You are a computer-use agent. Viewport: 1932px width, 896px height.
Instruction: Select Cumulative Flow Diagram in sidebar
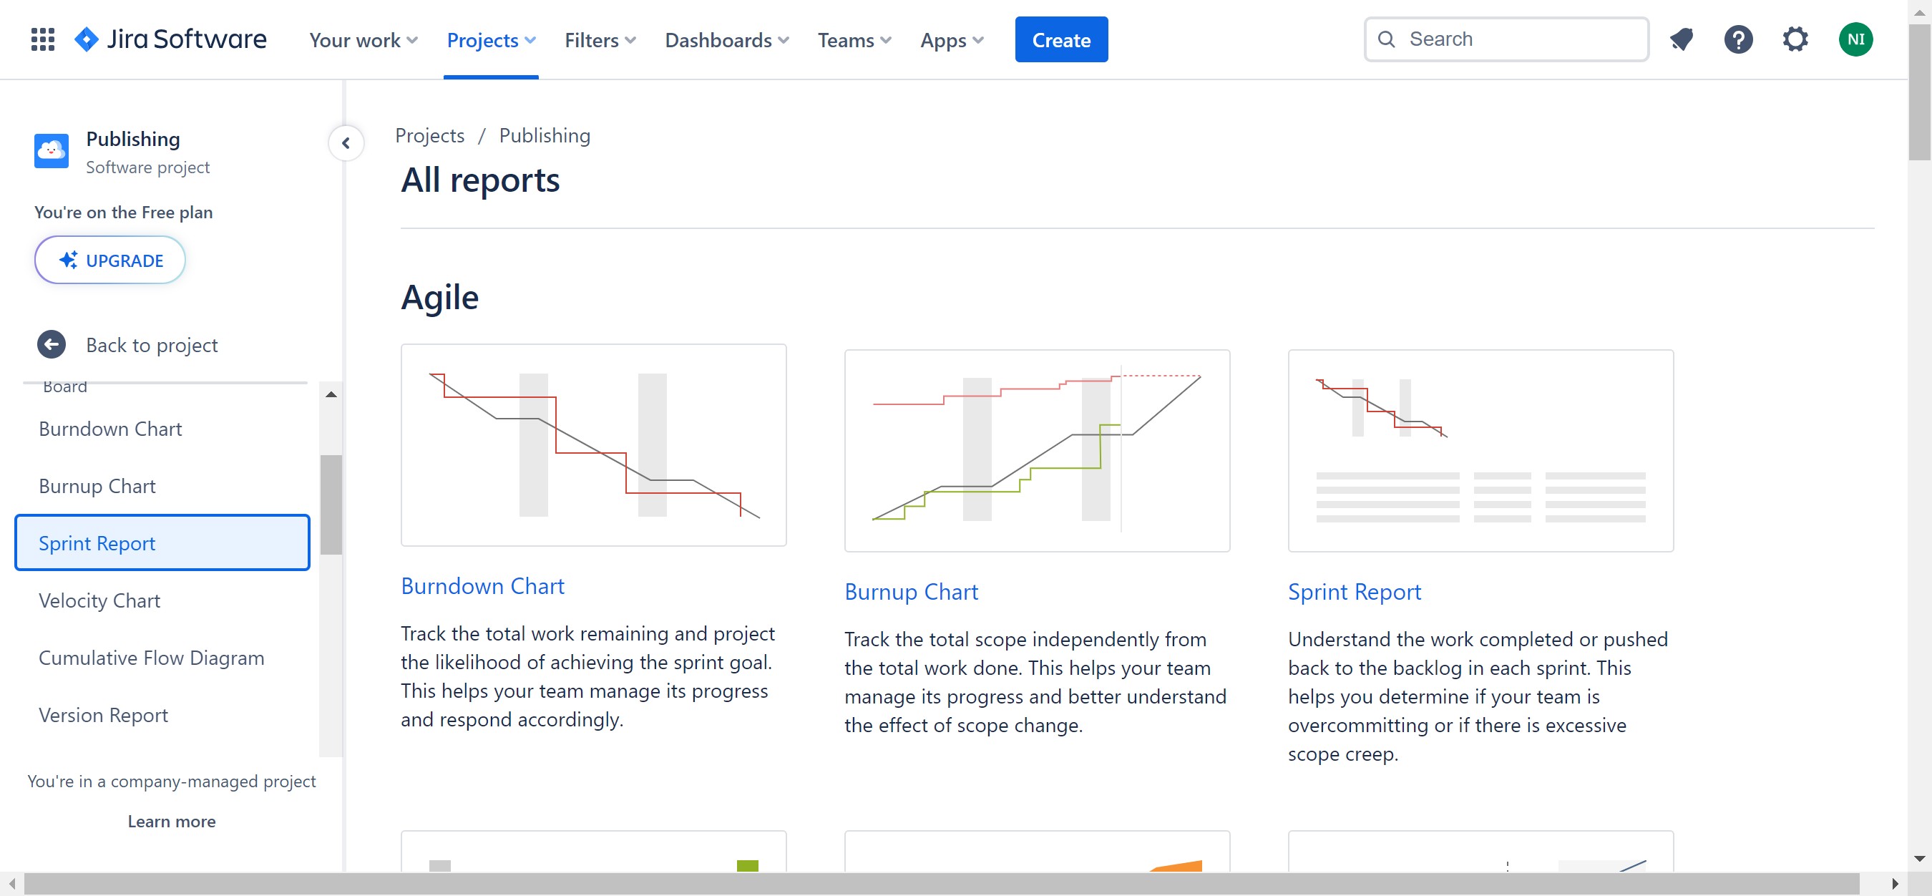[x=152, y=658]
